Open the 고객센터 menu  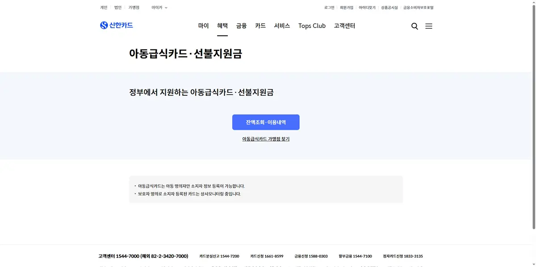[344, 26]
